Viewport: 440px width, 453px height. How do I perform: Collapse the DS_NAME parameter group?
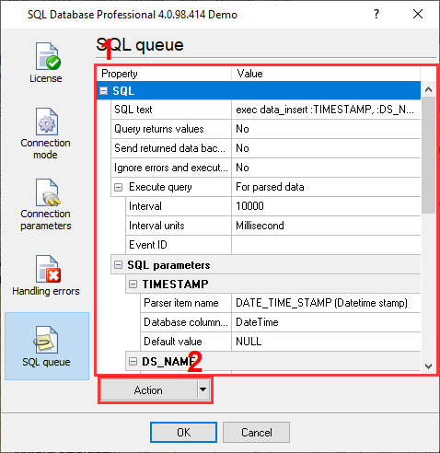click(x=133, y=362)
